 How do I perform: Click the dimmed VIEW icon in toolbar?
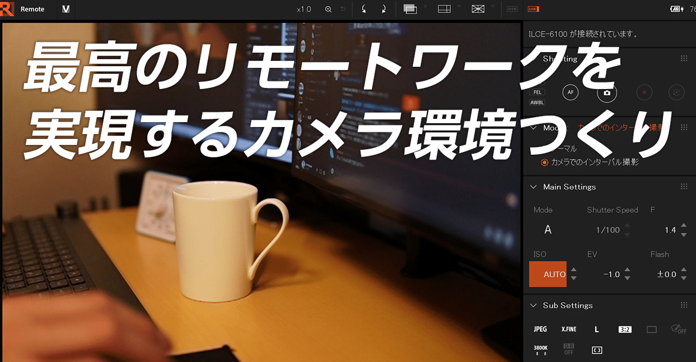pyautogui.click(x=512, y=9)
